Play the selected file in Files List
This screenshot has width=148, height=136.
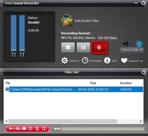[11, 129]
